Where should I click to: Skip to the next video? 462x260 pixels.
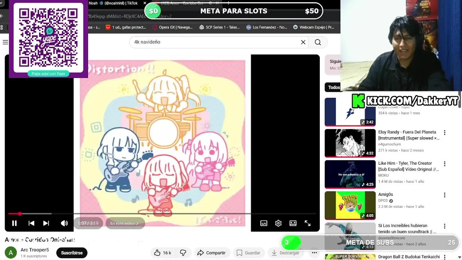46,223
